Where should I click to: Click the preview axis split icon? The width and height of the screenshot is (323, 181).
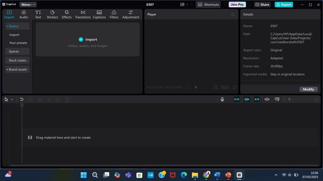point(267,99)
